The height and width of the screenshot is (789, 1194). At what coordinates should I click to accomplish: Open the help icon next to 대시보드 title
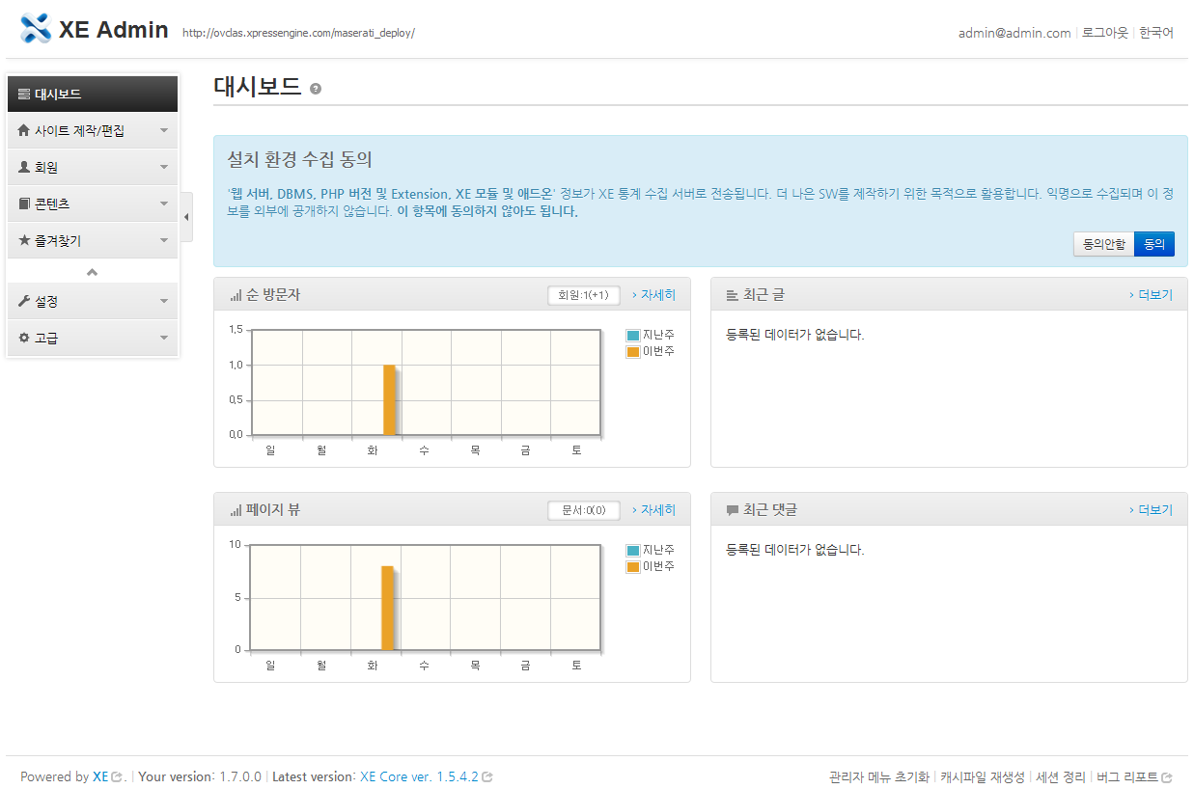coord(315,87)
